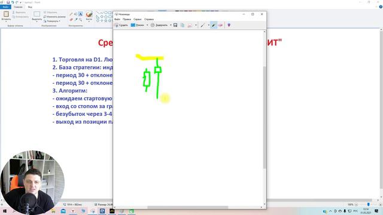Open the Правка menu in Snipping Tool
The image size is (383, 215).
[127, 19]
